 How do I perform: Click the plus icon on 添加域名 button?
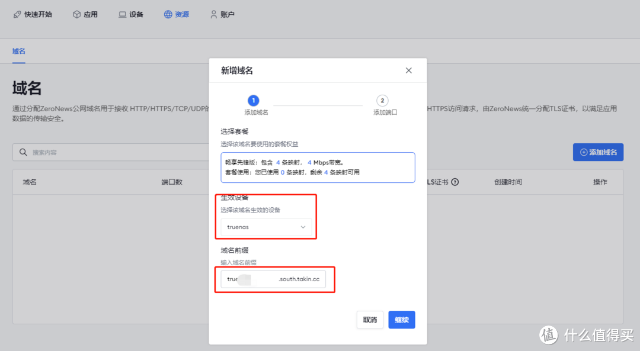pyautogui.click(x=584, y=152)
